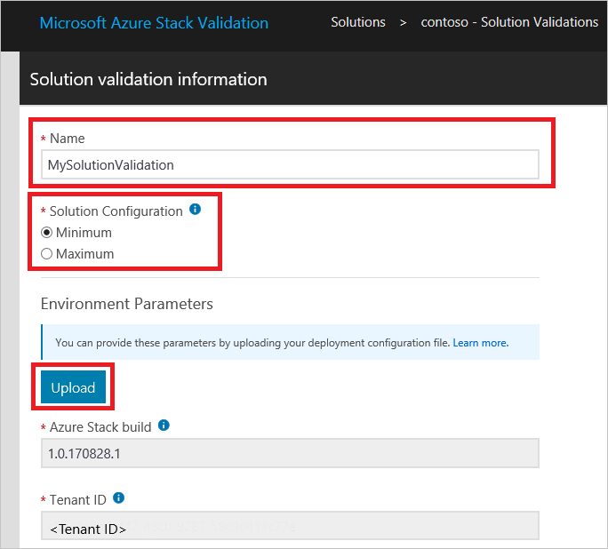Screen dimensions: 608x549
Task: Click the Azure Stack build field
Action: [290, 453]
